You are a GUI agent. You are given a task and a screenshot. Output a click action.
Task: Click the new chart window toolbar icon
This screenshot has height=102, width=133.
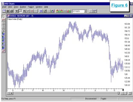(x=4, y=11)
